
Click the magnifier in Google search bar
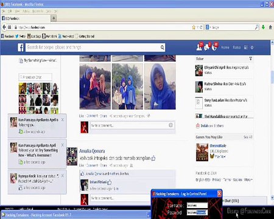(257, 27)
